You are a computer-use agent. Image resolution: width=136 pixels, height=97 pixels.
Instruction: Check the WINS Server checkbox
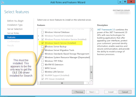click(42, 68)
